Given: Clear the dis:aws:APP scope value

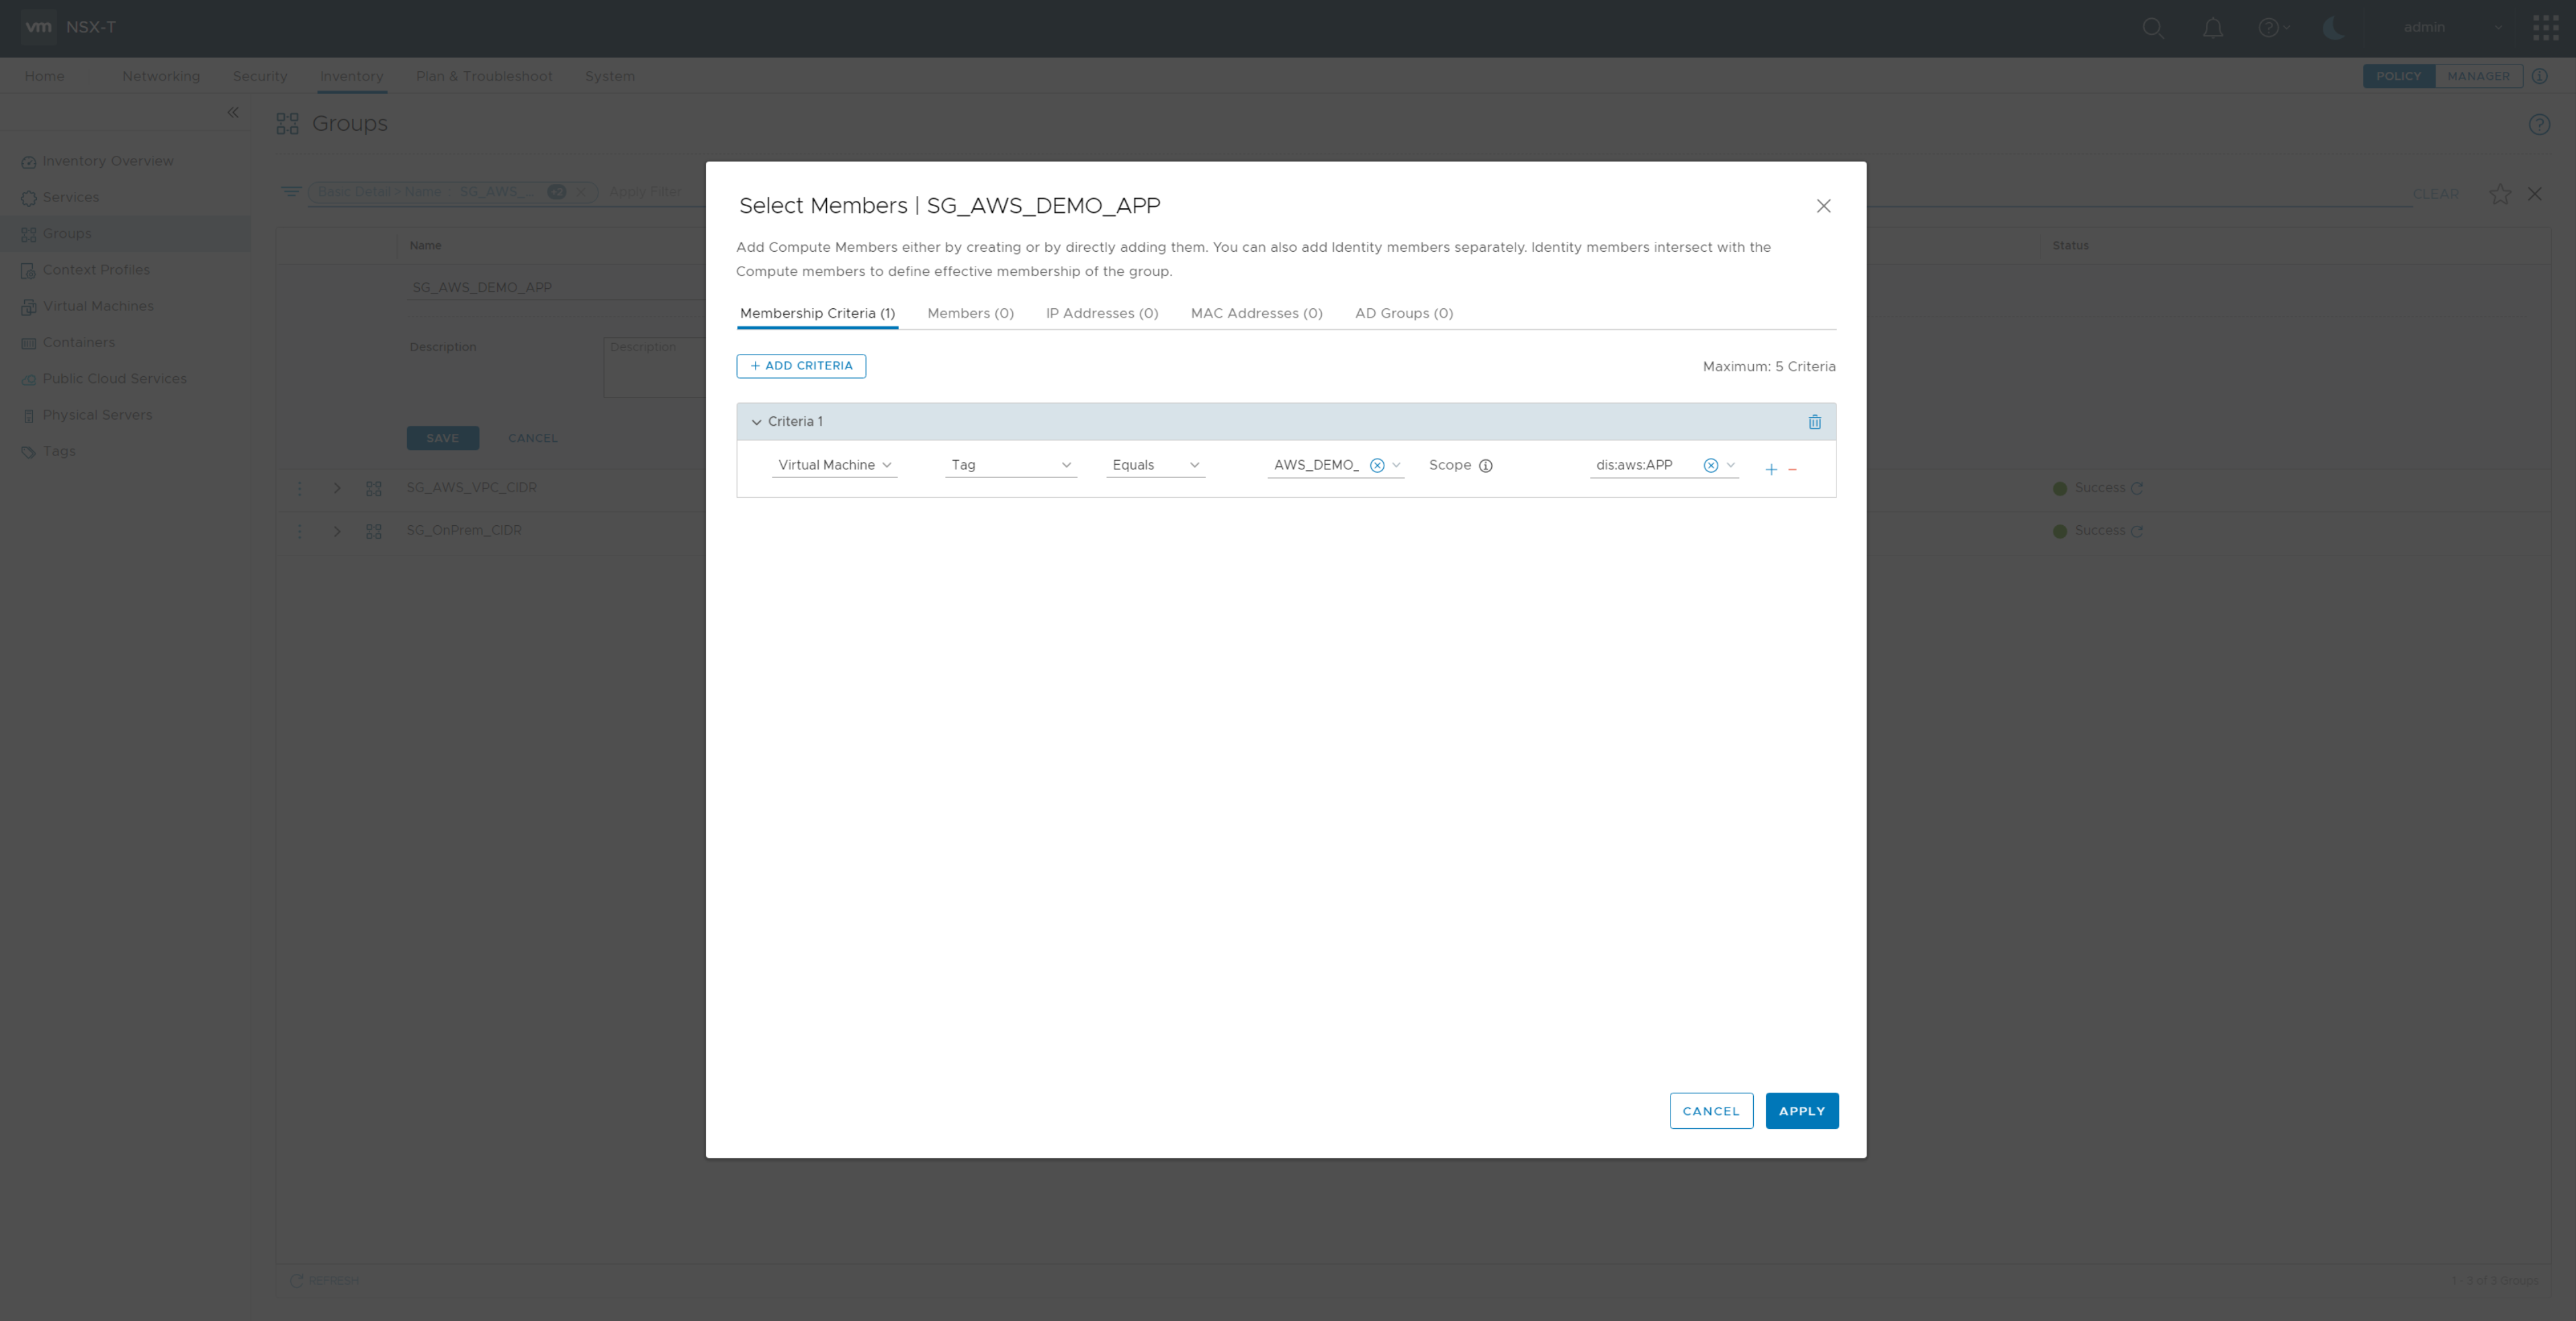Looking at the screenshot, I should 1711,465.
